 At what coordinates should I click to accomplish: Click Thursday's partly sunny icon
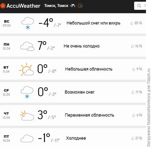(x=27, y=115)
